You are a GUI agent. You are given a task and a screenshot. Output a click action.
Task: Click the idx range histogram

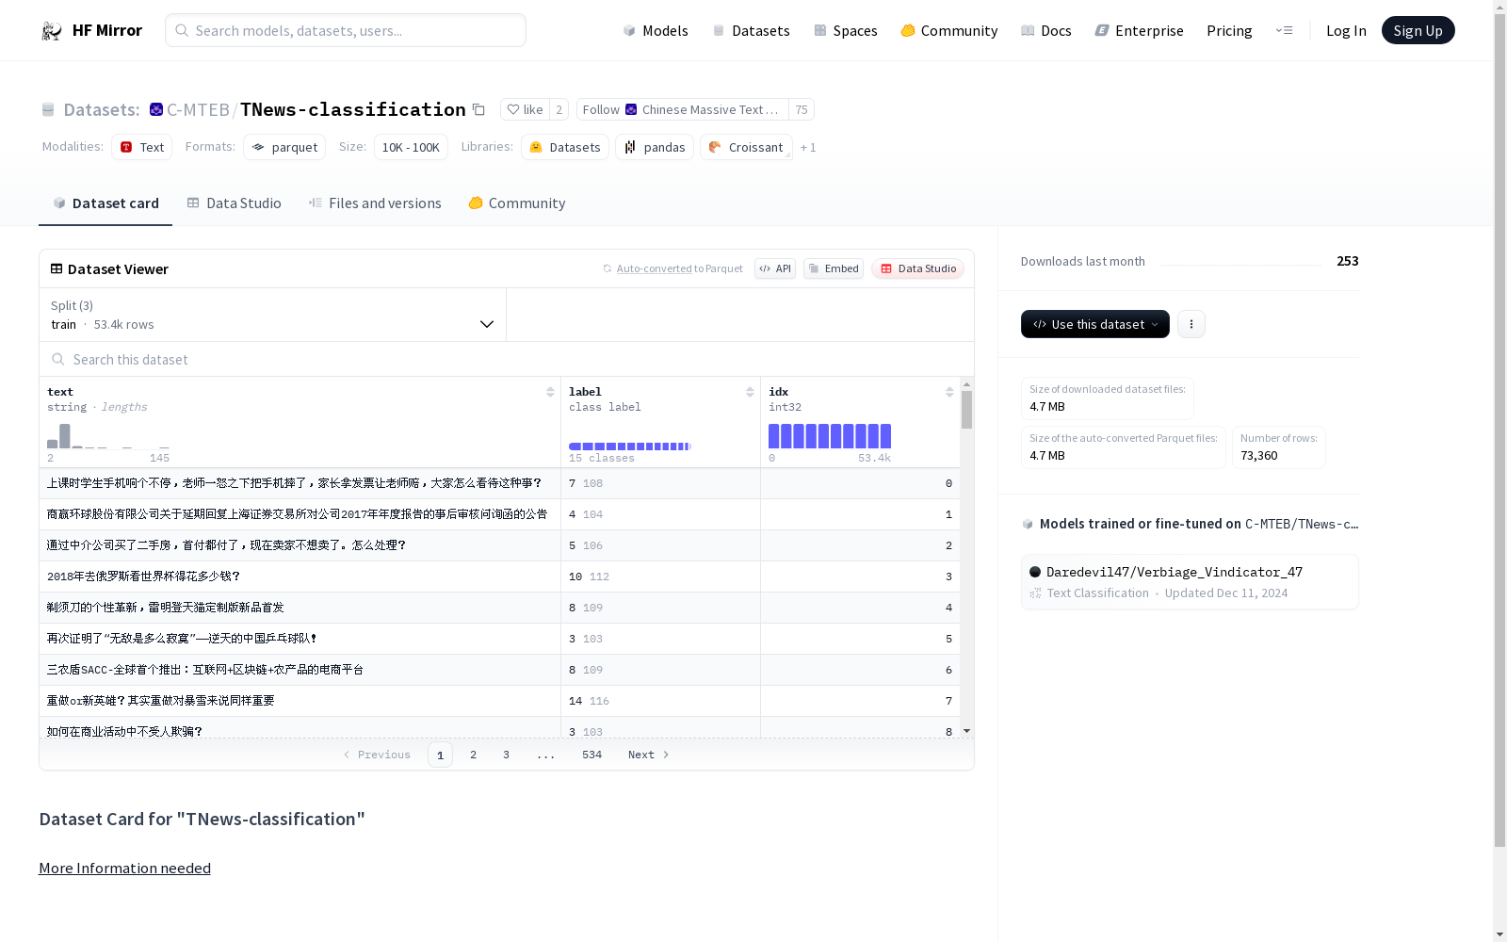point(830,436)
